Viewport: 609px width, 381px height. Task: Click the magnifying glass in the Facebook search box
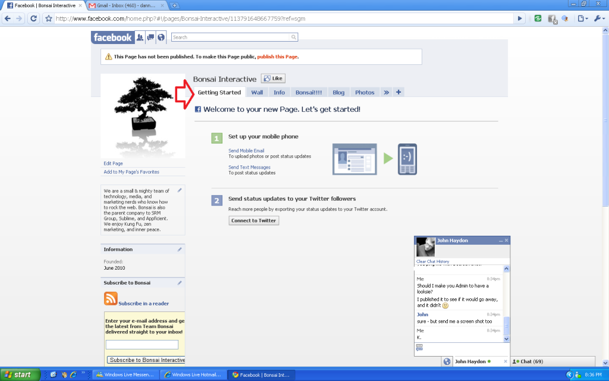293,37
